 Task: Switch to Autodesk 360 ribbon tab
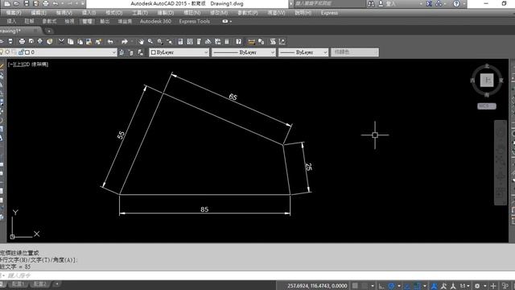coord(155,22)
